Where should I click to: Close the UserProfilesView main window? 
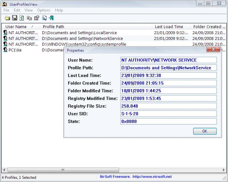coord(219,4)
